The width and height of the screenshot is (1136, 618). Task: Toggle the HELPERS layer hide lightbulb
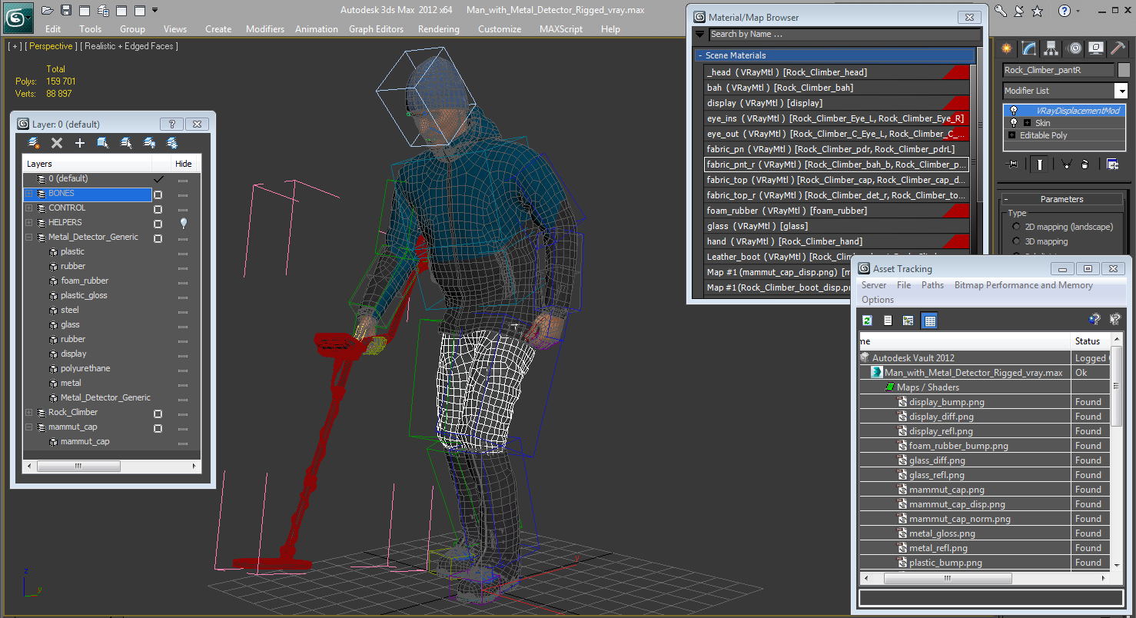pyautogui.click(x=183, y=223)
